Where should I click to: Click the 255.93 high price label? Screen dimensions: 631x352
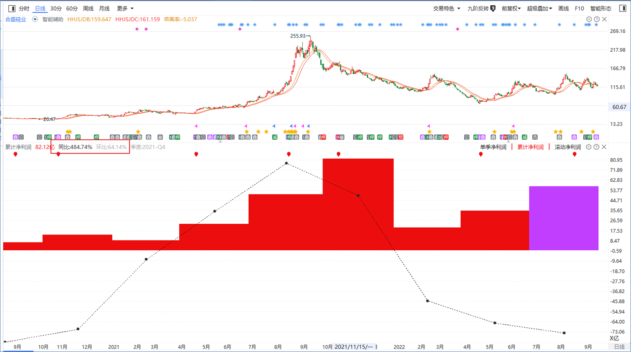coord(298,36)
